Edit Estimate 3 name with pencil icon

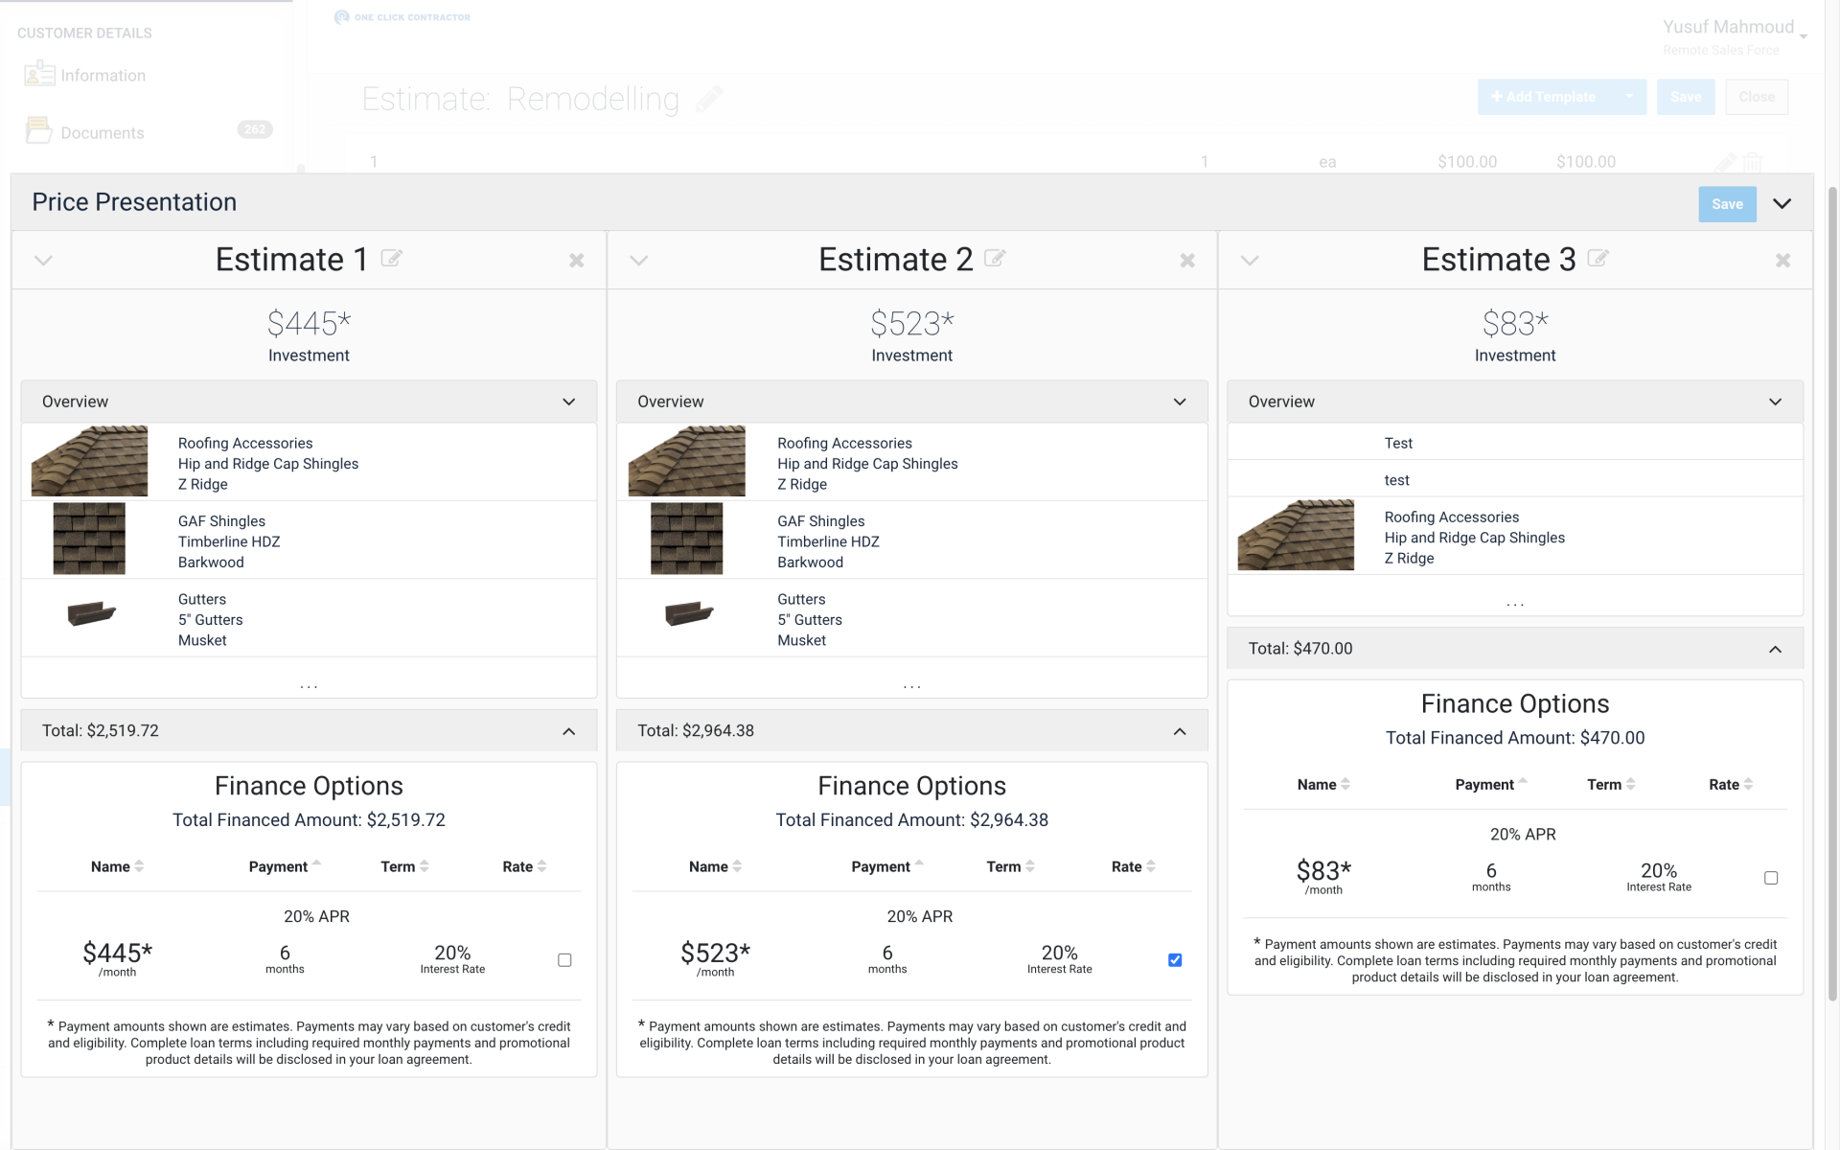(1598, 258)
